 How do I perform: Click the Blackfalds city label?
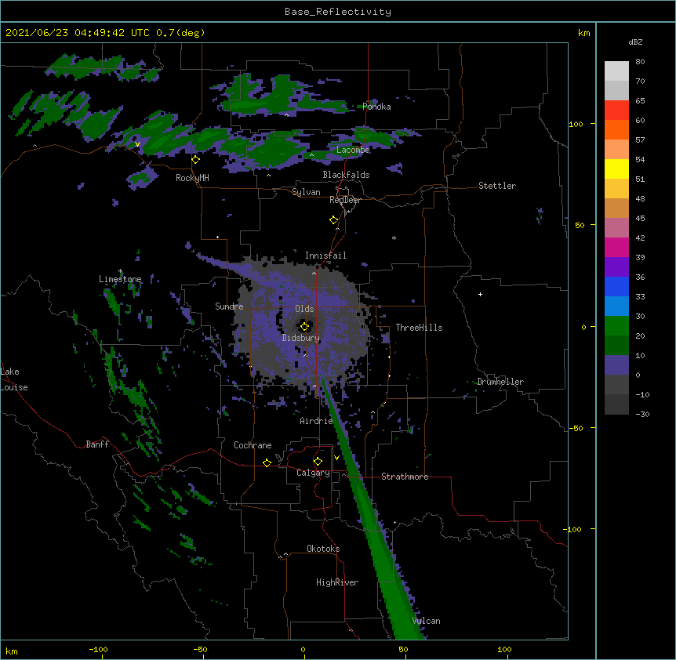click(x=346, y=175)
